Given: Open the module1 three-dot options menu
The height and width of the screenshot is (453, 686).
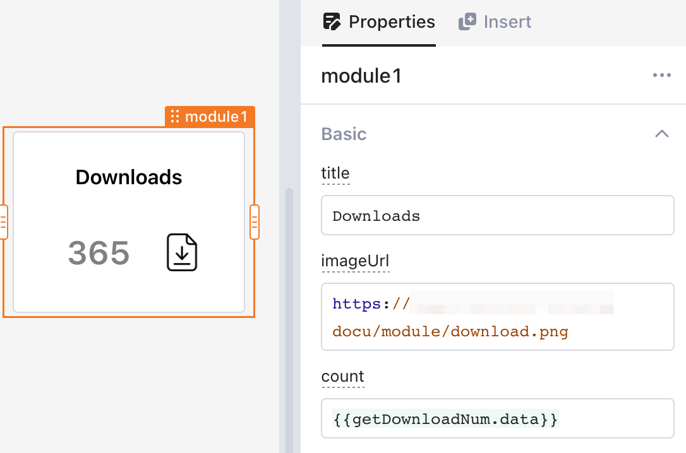Looking at the screenshot, I should pyautogui.click(x=661, y=76).
